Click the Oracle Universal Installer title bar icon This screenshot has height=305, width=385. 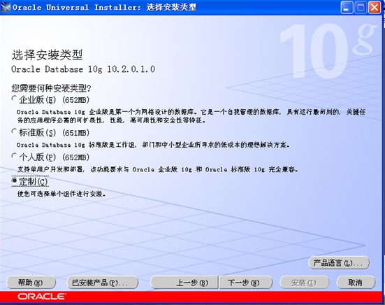(6, 7)
